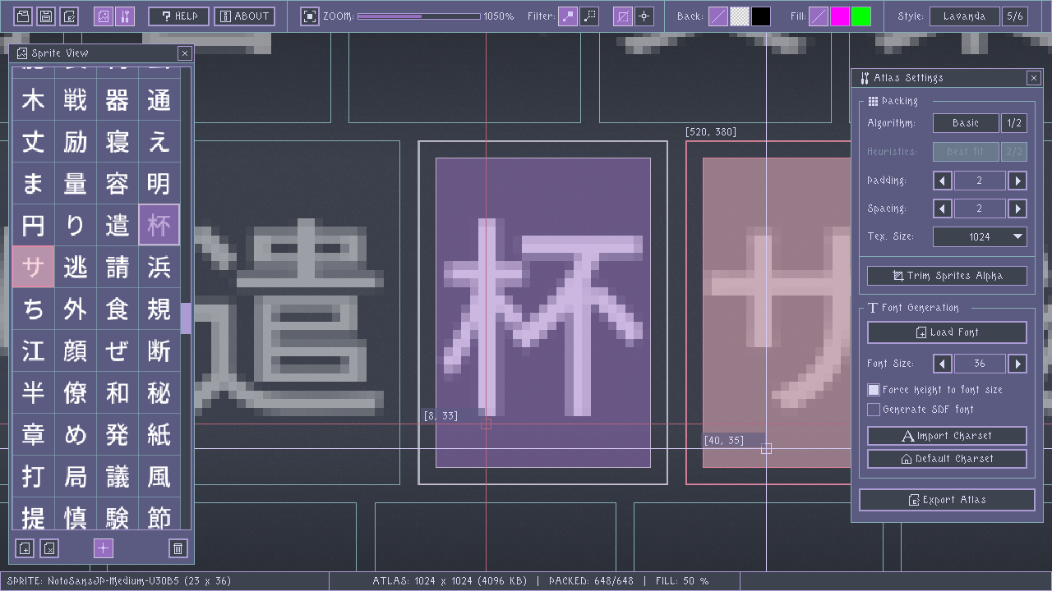The image size is (1052, 591).
Task: Click the save floppy disk icon
Action: coord(46,16)
